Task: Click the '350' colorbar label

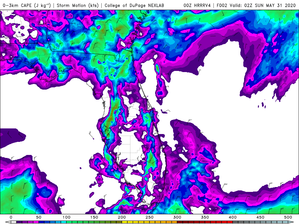Action: (205, 217)
